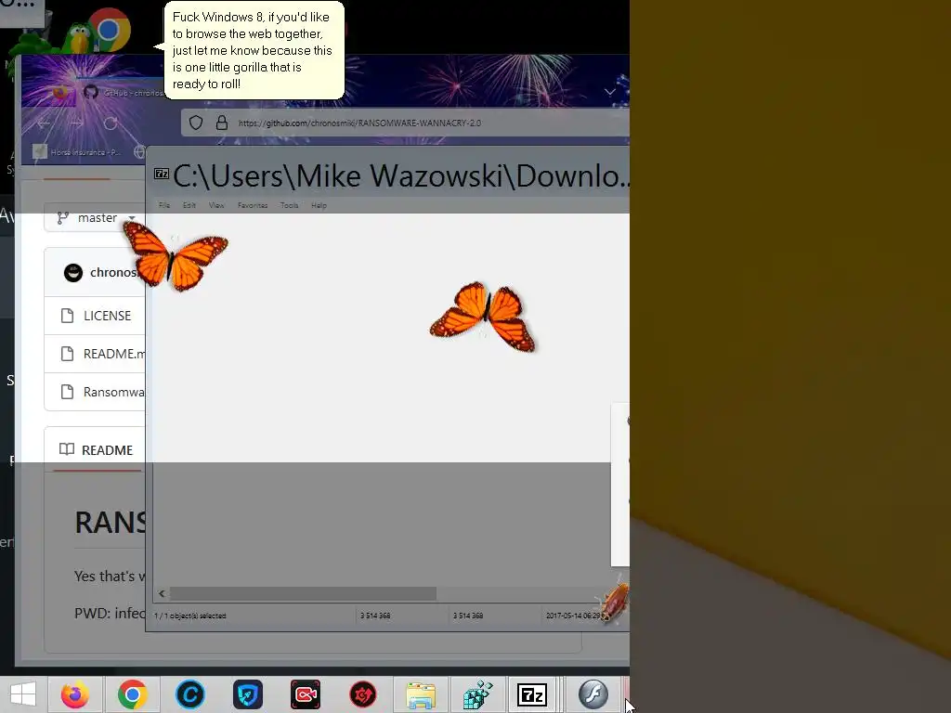Click the padlock site info icon
The height and width of the screenshot is (713, 951).
coord(222,123)
